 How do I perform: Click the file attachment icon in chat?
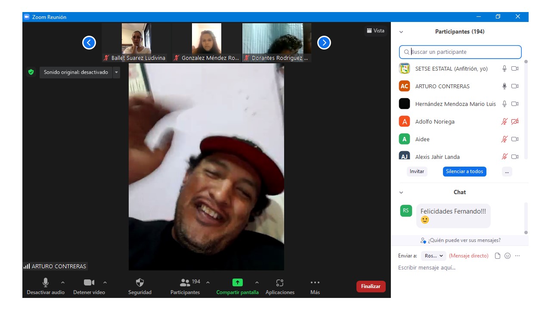coord(498,256)
